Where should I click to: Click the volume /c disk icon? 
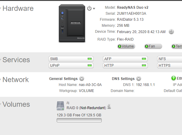tap(60, 106)
